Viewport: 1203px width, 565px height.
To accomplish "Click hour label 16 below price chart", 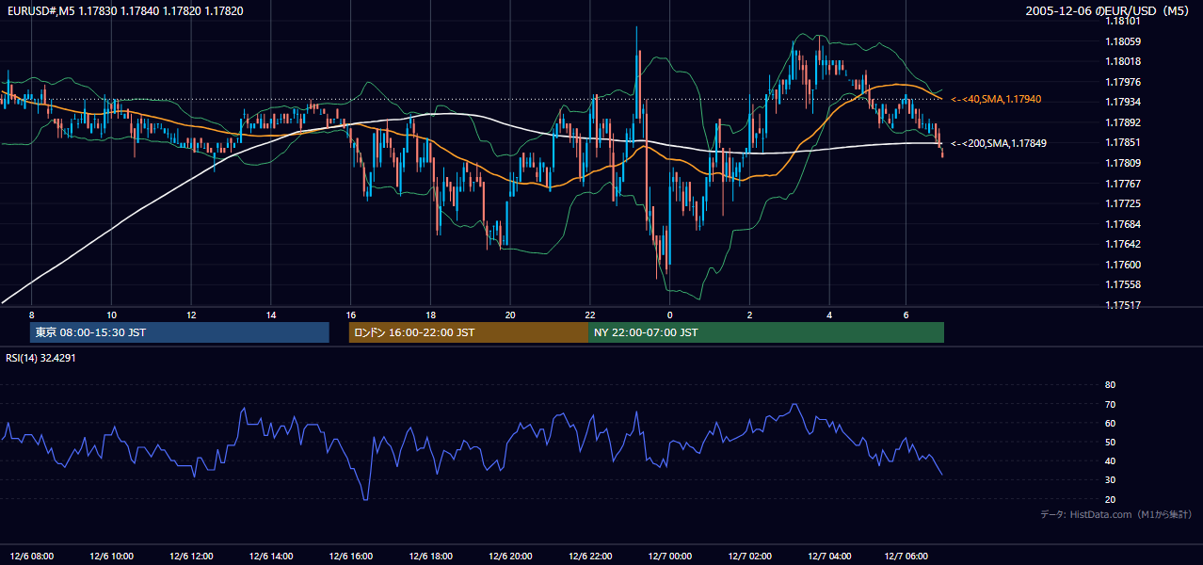I will click(351, 315).
